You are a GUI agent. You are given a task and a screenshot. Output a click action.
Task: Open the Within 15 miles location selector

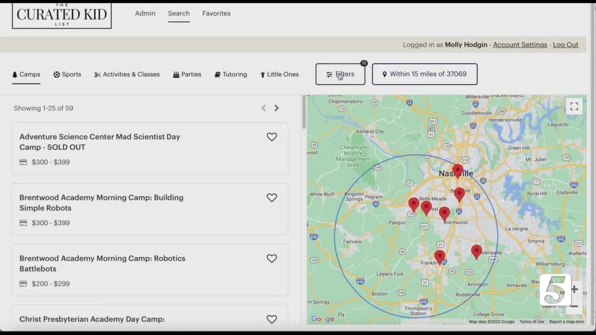click(424, 74)
